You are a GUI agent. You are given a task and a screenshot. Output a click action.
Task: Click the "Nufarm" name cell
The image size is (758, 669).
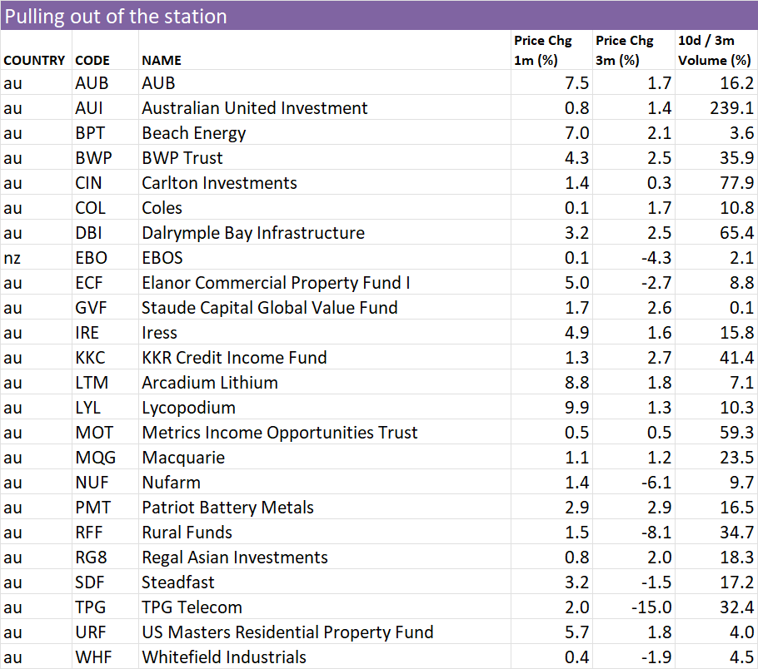(x=171, y=483)
